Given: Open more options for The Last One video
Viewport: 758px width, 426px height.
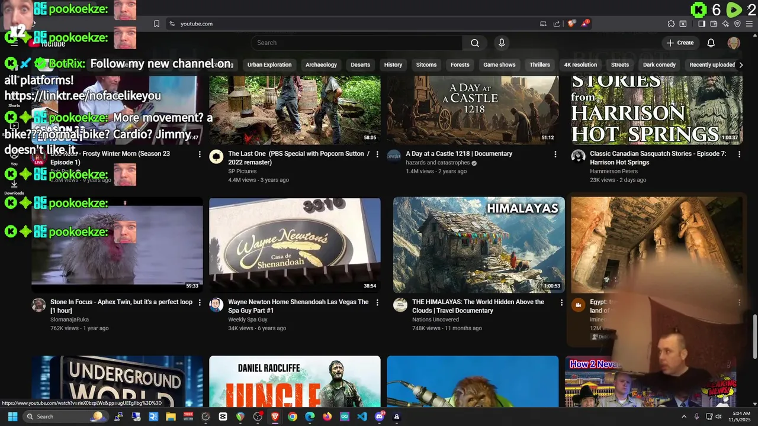Looking at the screenshot, I should 377,154.
